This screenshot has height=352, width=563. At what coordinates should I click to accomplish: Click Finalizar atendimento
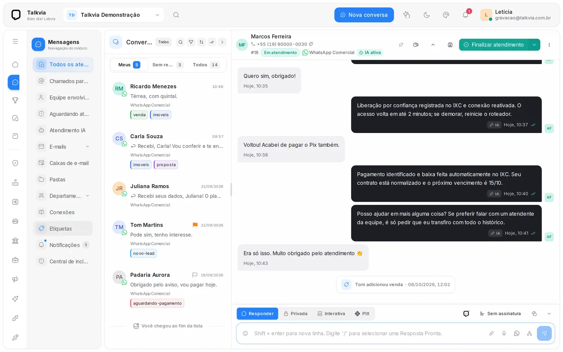[494, 45]
